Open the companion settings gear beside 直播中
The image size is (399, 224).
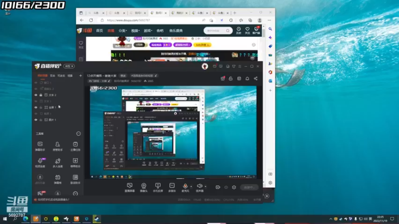pyautogui.click(x=234, y=187)
